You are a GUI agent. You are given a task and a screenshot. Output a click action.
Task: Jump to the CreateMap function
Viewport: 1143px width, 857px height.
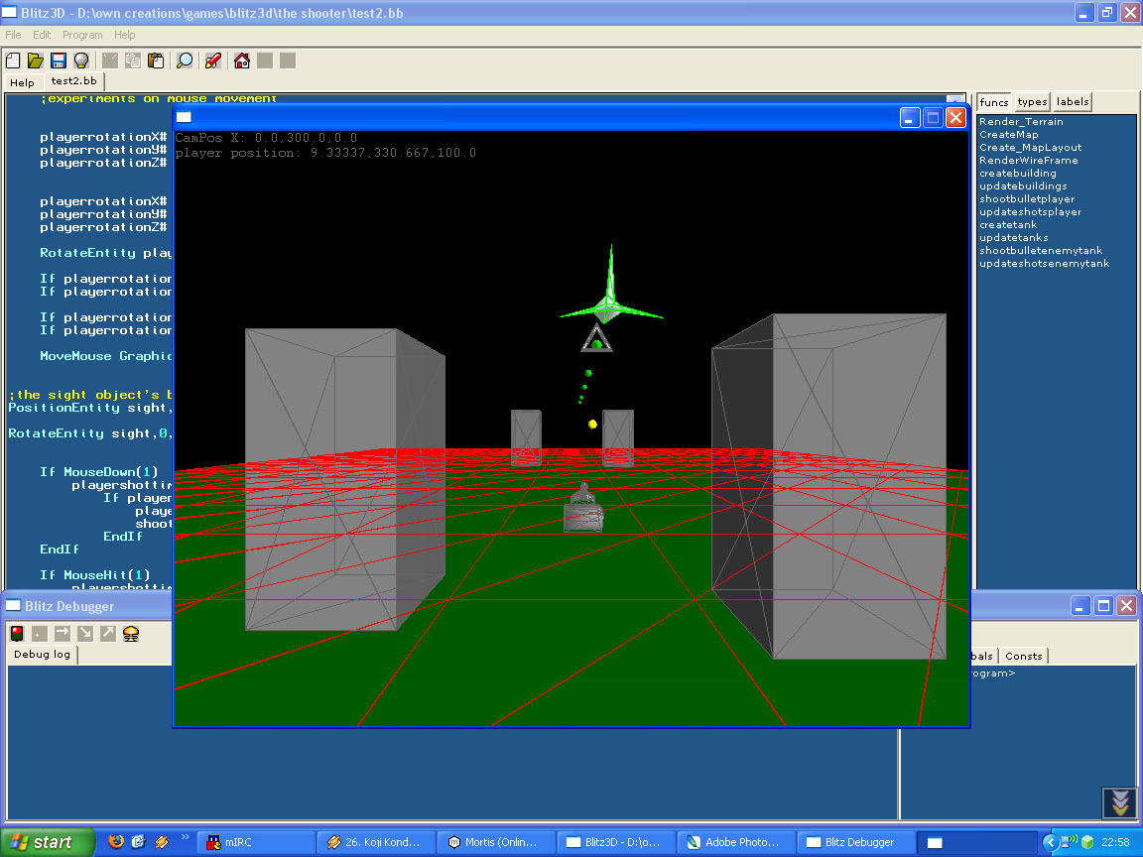[x=1008, y=135]
